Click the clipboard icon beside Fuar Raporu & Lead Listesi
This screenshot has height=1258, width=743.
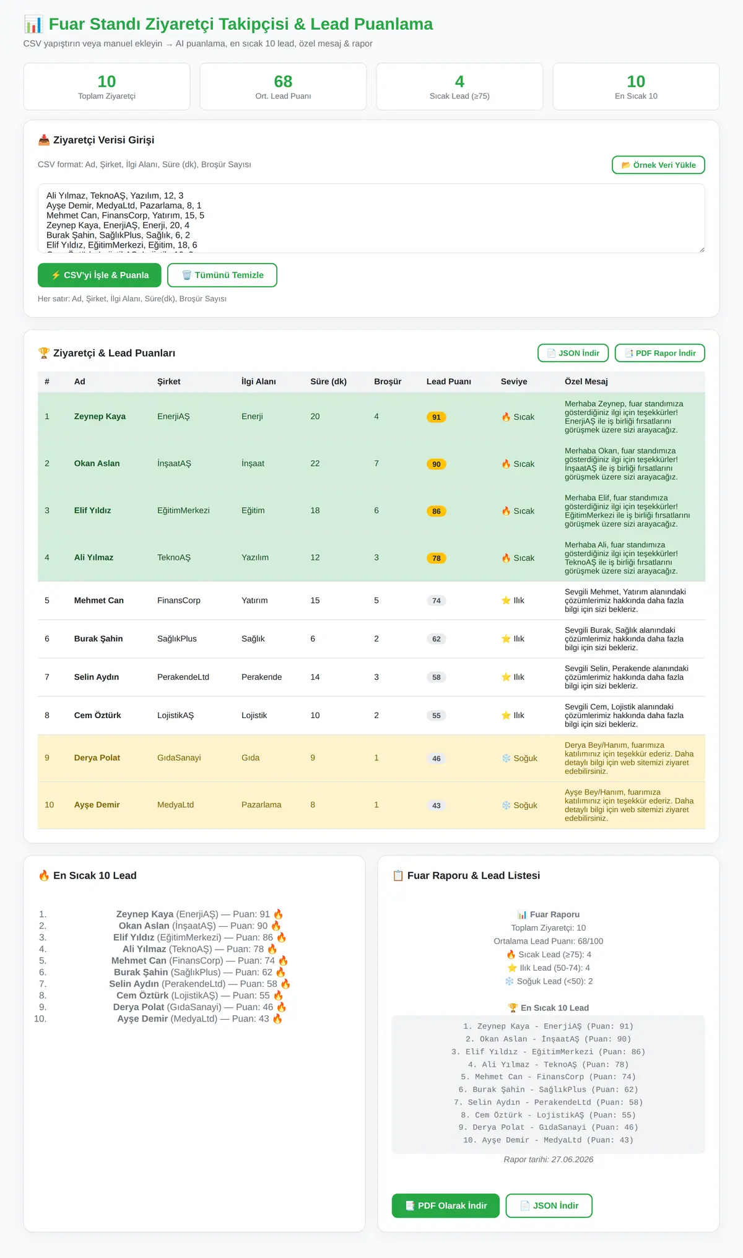398,875
